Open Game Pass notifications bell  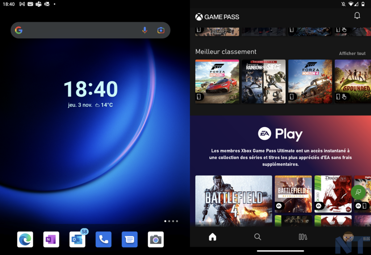[357, 16]
